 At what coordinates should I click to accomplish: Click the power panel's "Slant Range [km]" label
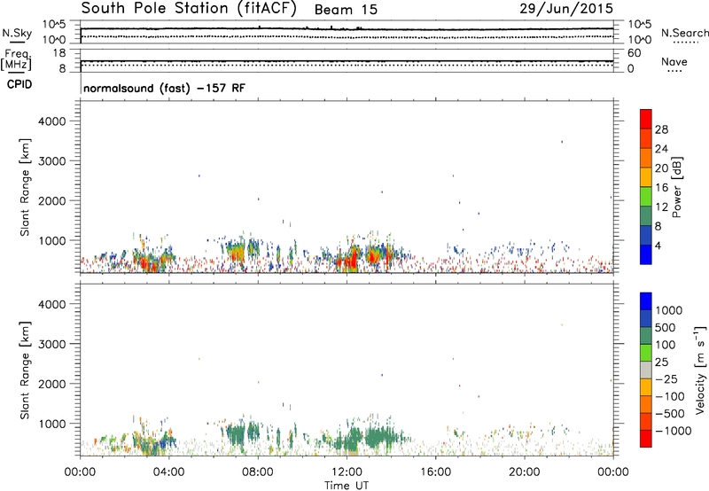click(25, 187)
